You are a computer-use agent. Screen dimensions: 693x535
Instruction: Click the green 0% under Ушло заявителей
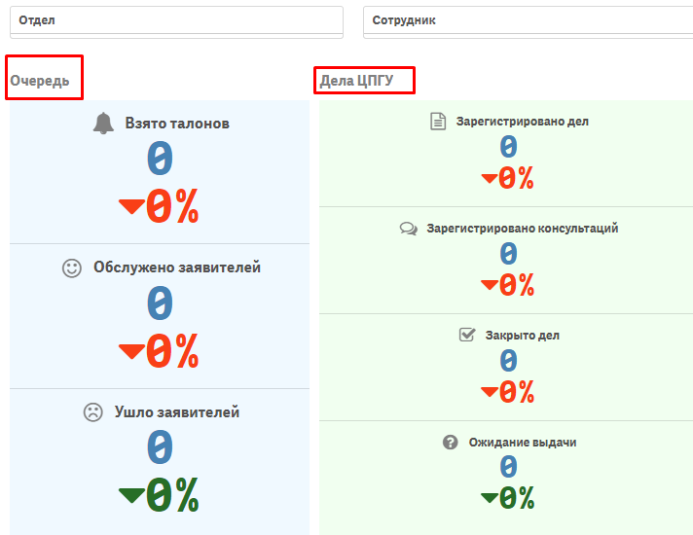click(172, 496)
